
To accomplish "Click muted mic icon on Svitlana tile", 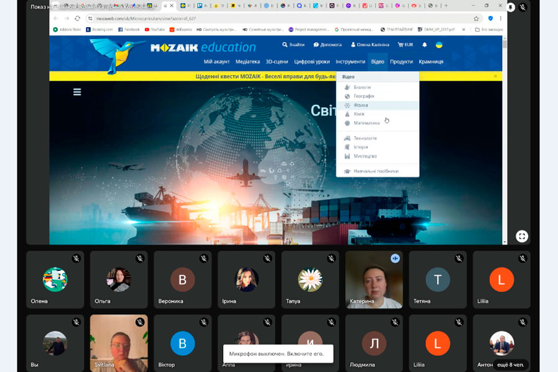I will (140, 322).
